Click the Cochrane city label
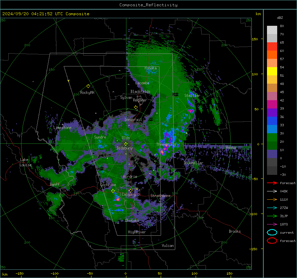Image resolution: width=297 pixels, height=278 pixels. [108, 185]
